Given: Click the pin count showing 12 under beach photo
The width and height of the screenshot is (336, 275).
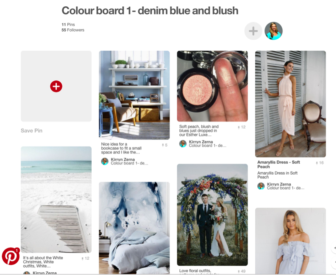Looking at the screenshot, I should [x=85, y=258].
